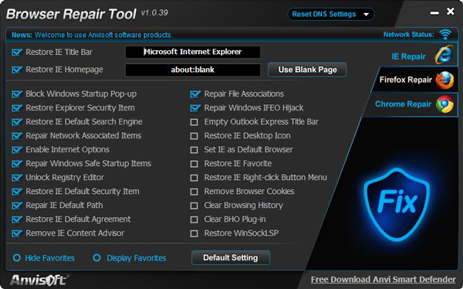Check Restore IE Desktop Icon

click(x=194, y=136)
